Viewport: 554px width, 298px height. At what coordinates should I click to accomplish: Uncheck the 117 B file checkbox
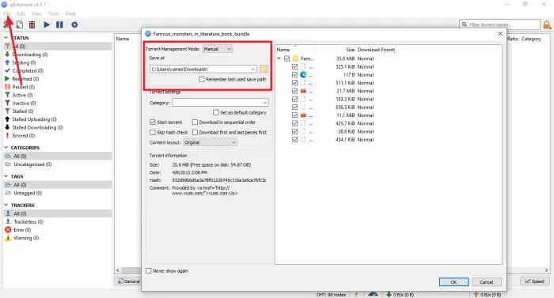(x=294, y=75)
